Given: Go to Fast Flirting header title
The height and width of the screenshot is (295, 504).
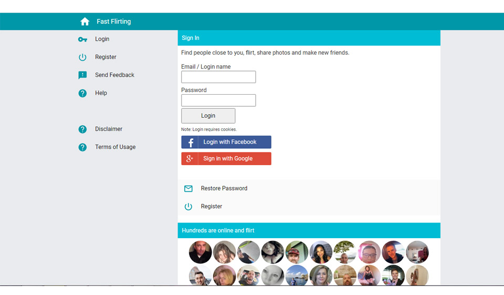Looking at the screenshot, I should pos(114,22).
